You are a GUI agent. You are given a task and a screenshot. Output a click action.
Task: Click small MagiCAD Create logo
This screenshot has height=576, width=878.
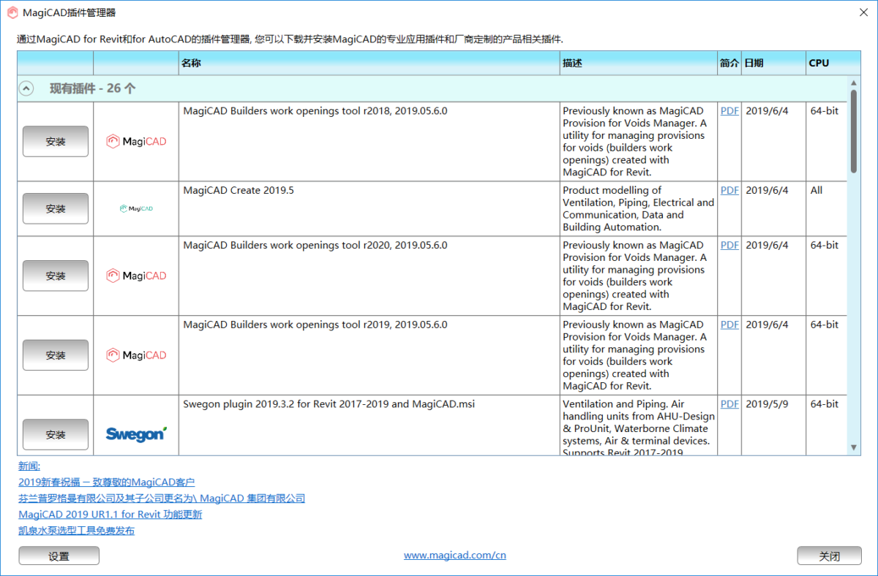point(136,209)
